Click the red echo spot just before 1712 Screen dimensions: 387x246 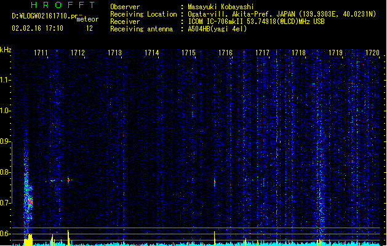(x=69, y=180)
